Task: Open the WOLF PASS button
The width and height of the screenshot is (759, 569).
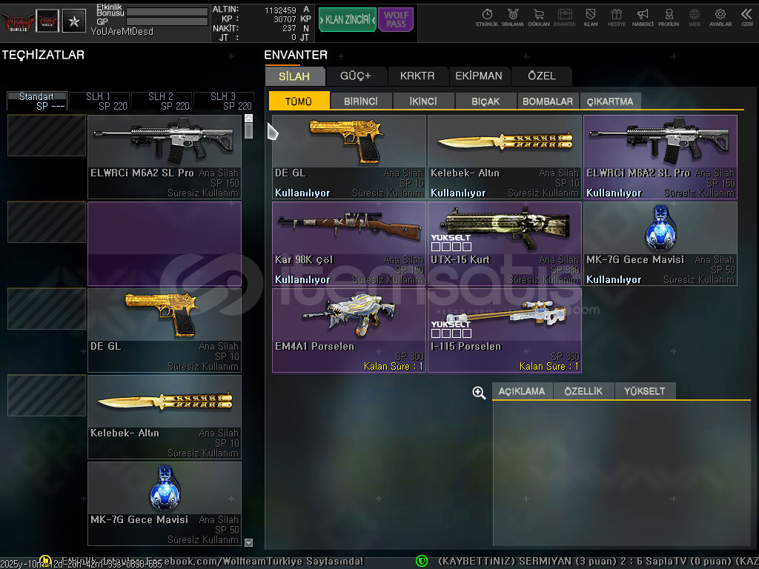Action: (396, 19)
